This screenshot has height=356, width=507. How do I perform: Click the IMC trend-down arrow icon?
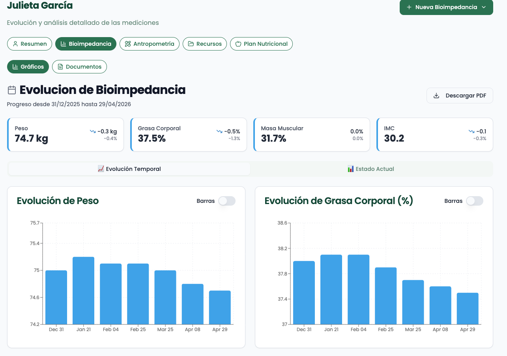click(x=471, y=131)
